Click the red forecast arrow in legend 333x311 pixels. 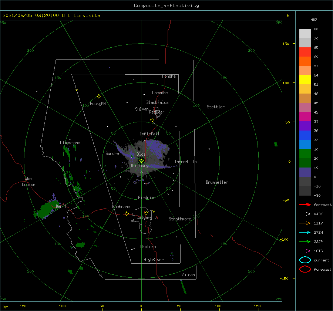click(x=305, y=204)
